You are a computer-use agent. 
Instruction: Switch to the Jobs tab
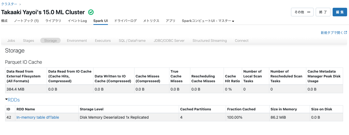11,41
